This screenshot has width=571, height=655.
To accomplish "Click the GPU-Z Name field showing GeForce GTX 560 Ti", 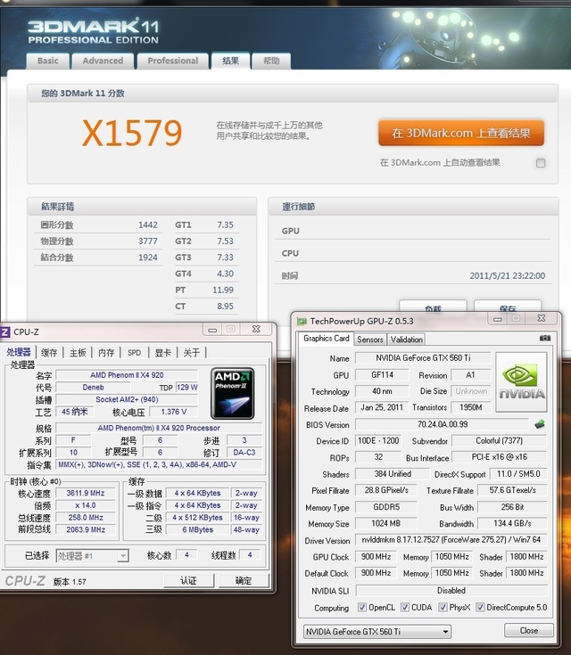I will (x=423, y=358).
